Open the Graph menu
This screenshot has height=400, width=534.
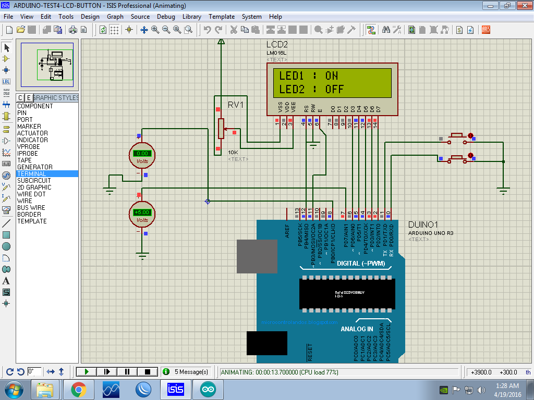tap(115, 17)
